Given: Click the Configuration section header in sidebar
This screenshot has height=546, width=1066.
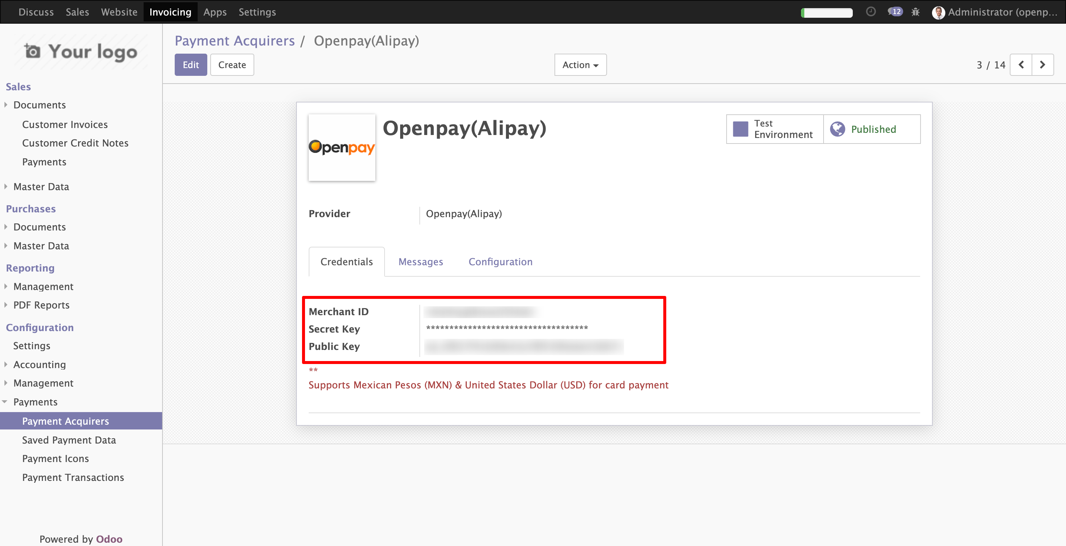Looking at the screenshot, I should (40, 328).
